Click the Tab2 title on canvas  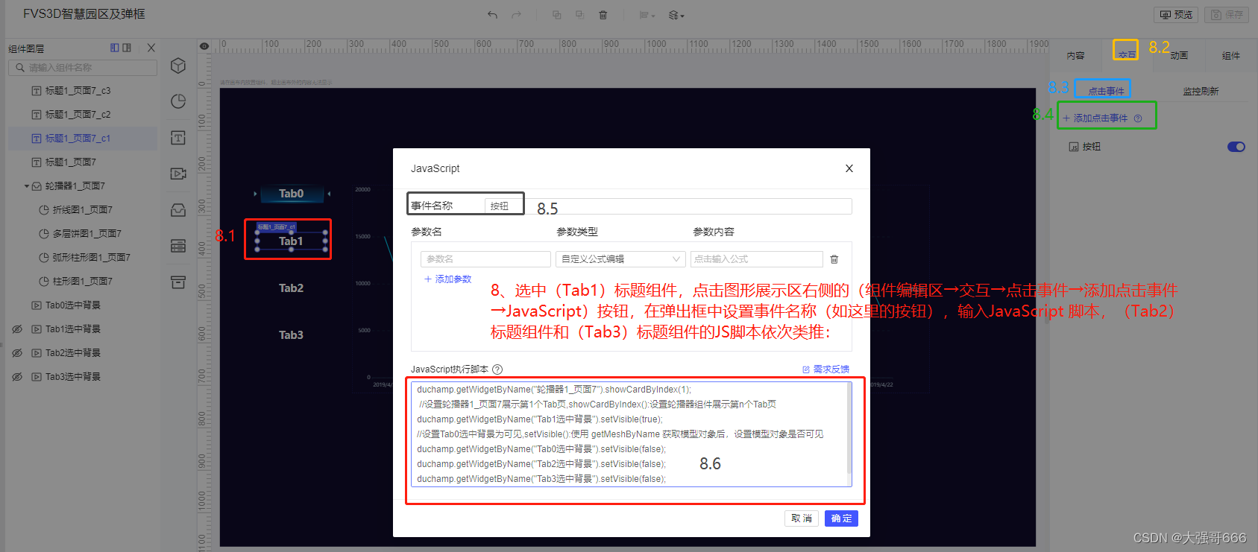[x=291, y=288]
